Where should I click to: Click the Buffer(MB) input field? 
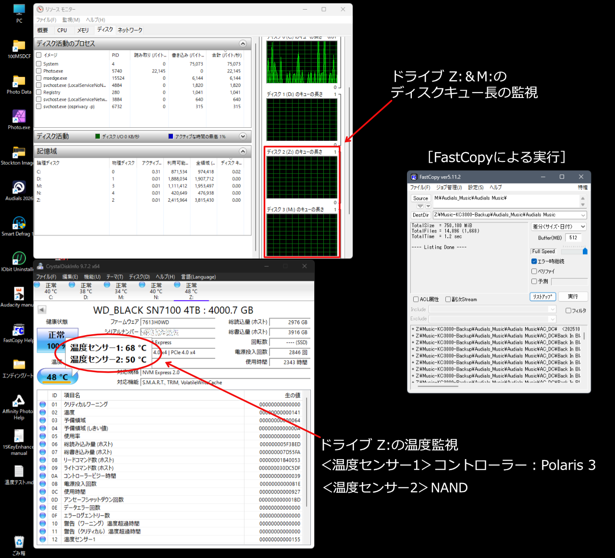coord(573,238)
